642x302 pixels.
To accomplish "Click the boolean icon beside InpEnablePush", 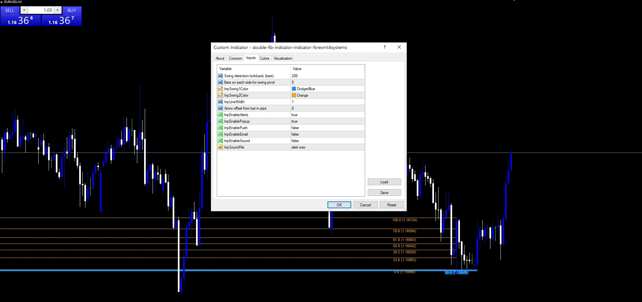I will [x=220, y=128].
